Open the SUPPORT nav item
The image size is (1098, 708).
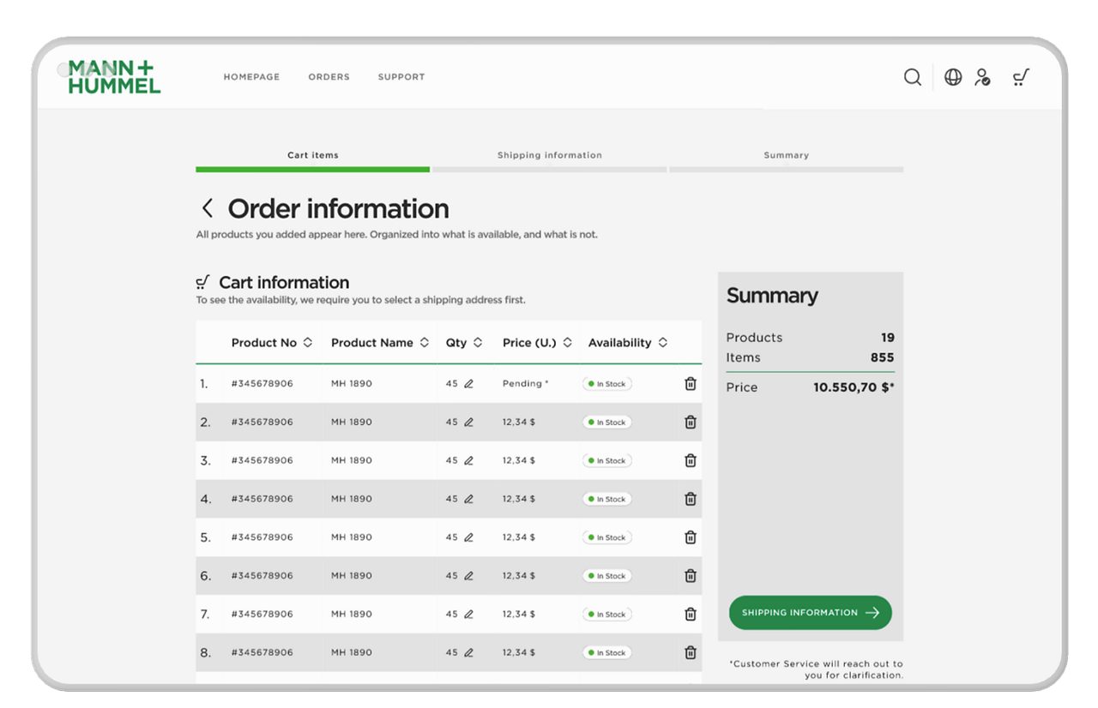coord(401,77)
